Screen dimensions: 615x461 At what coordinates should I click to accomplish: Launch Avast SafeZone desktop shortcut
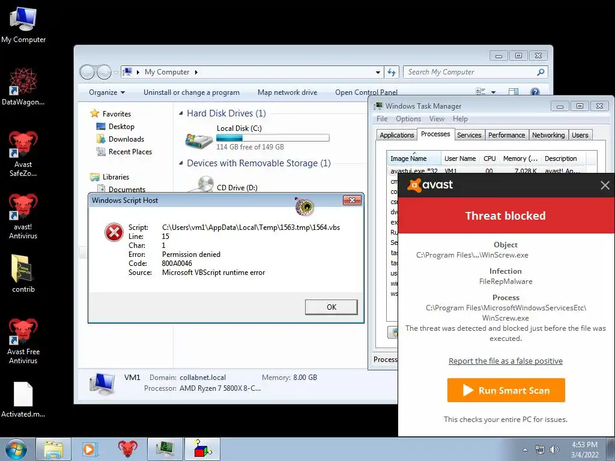tap(23, 154)
